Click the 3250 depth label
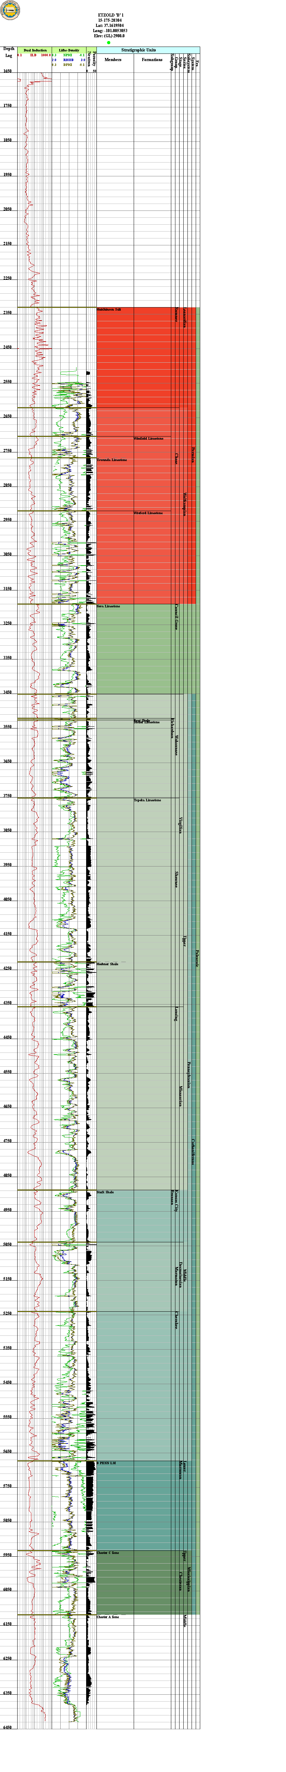The image size is (286, 1772). pyautogui.click(x=8, y=623)
